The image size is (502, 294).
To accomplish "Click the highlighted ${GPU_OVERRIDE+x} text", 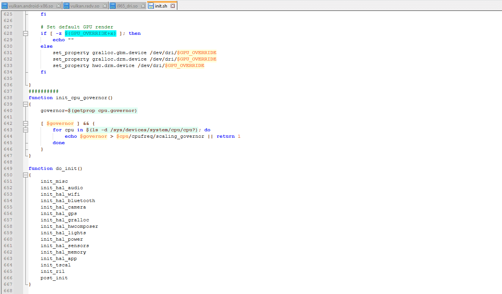I will tap(90, 33).
